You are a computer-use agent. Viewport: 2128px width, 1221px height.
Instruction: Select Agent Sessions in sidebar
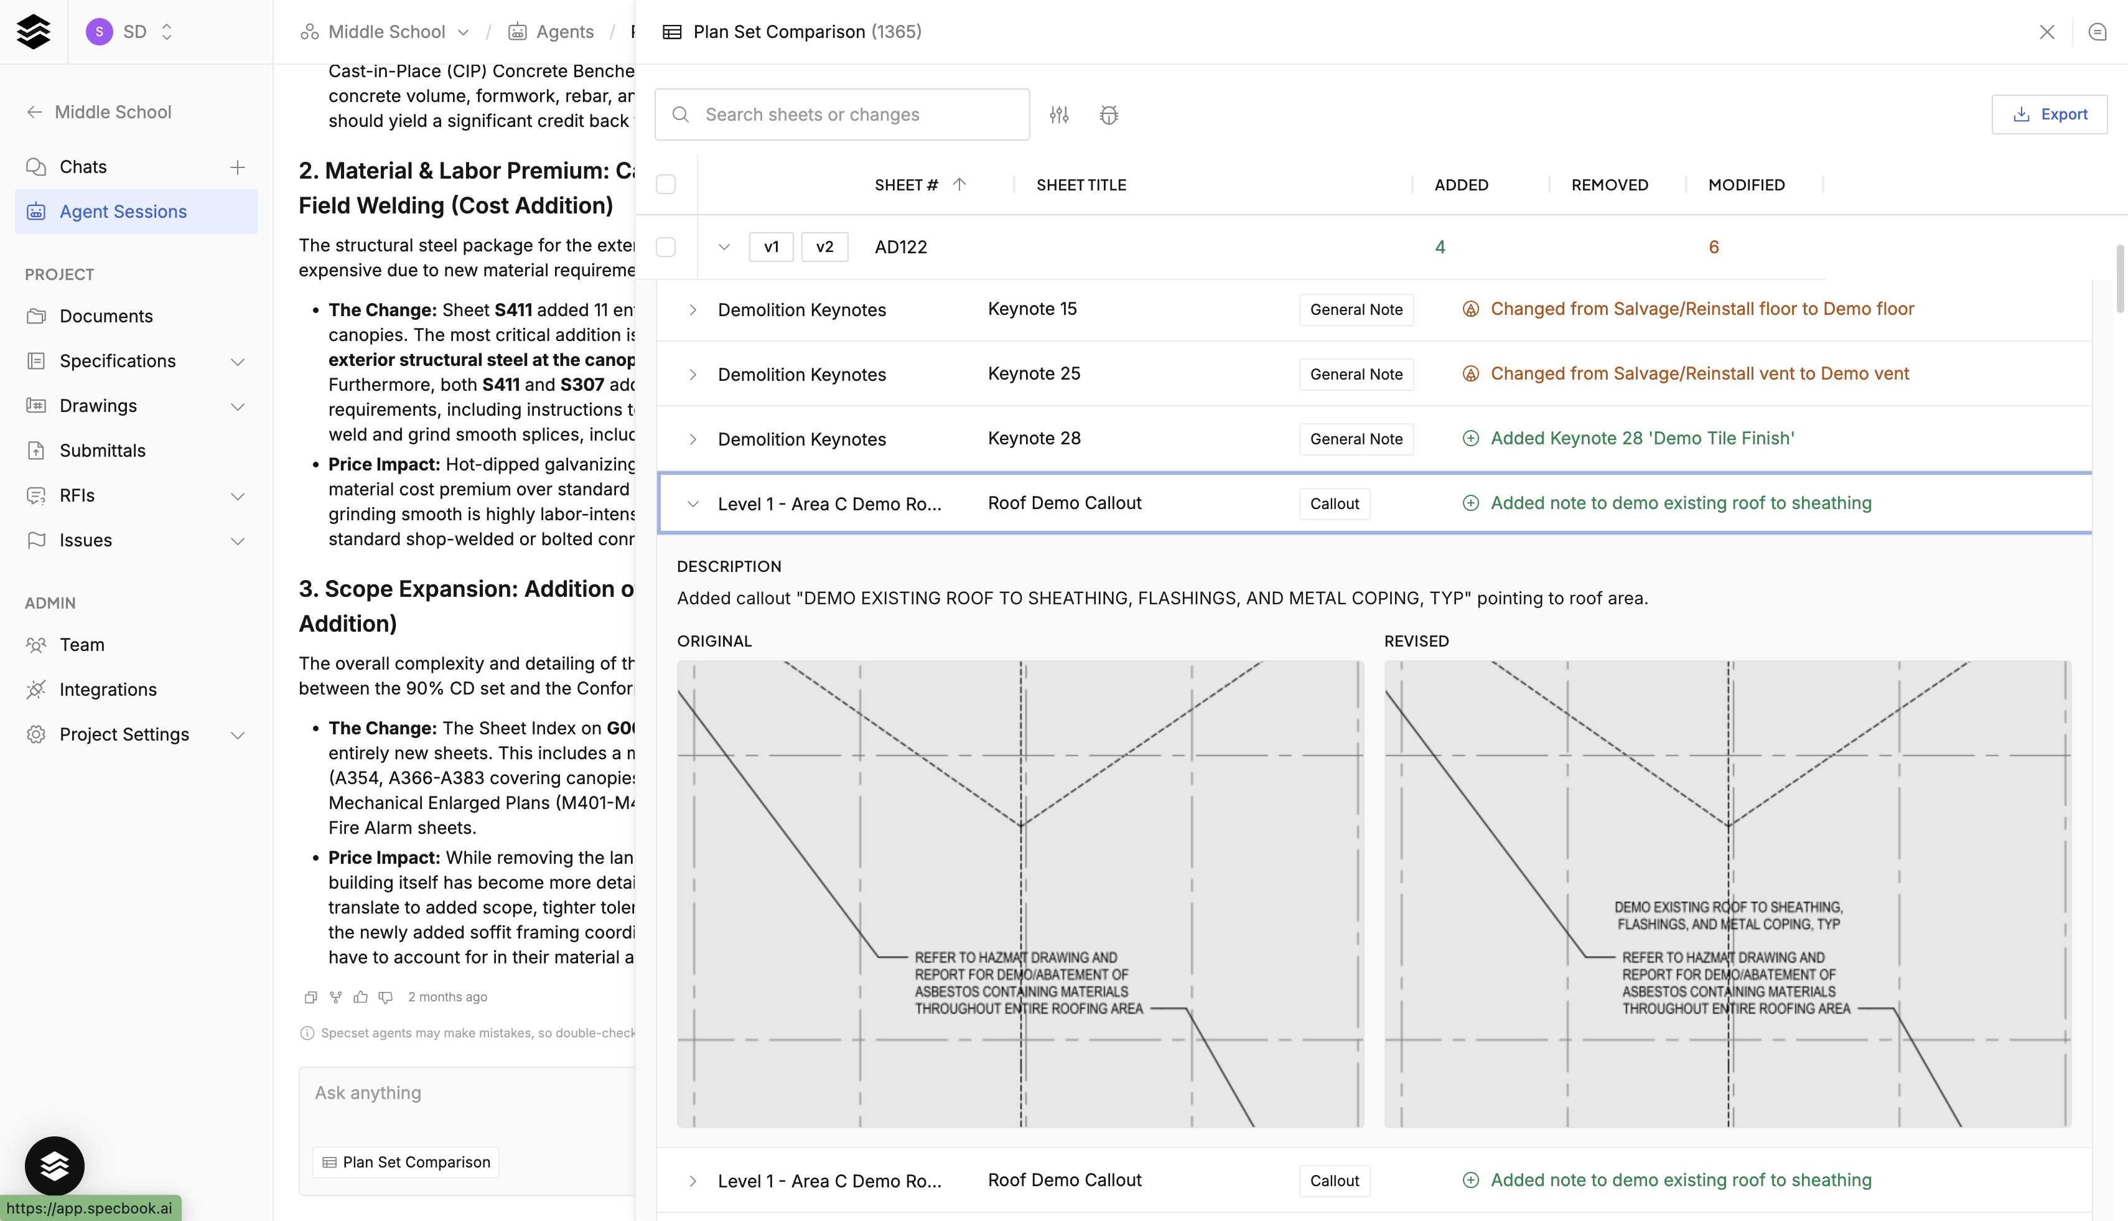click(x=136, y=212)
